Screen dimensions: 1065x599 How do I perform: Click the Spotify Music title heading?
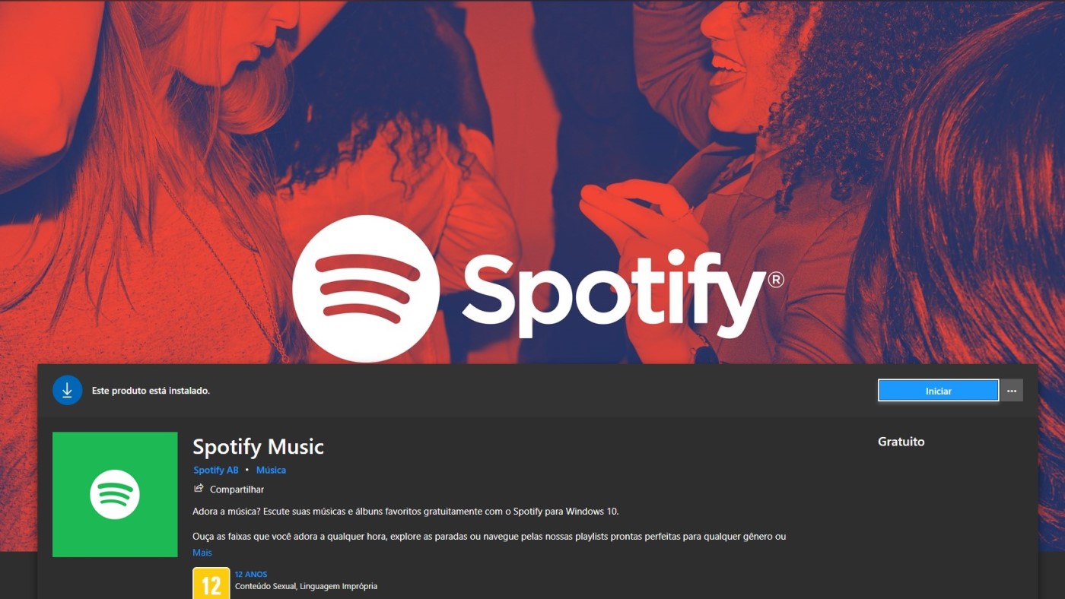258,446
